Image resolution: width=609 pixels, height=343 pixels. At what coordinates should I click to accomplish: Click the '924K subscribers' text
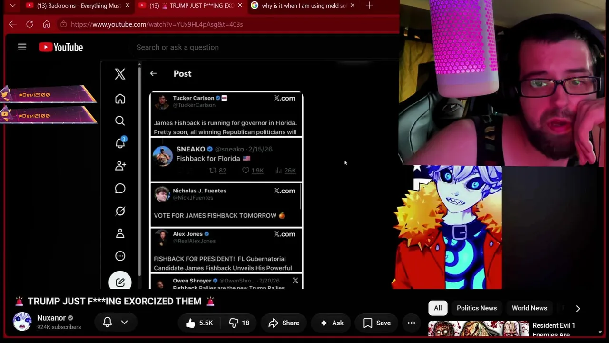[59, 327]
